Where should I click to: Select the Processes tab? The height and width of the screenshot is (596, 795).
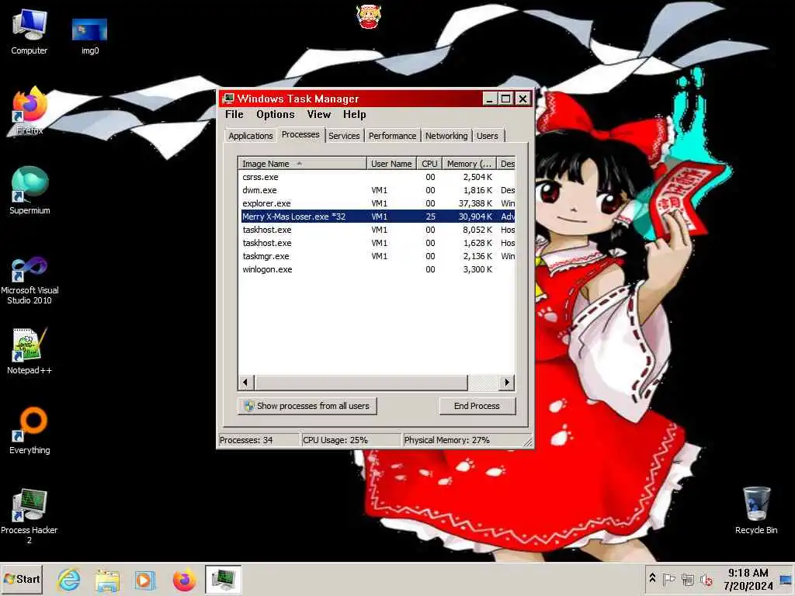pos(300,134)
